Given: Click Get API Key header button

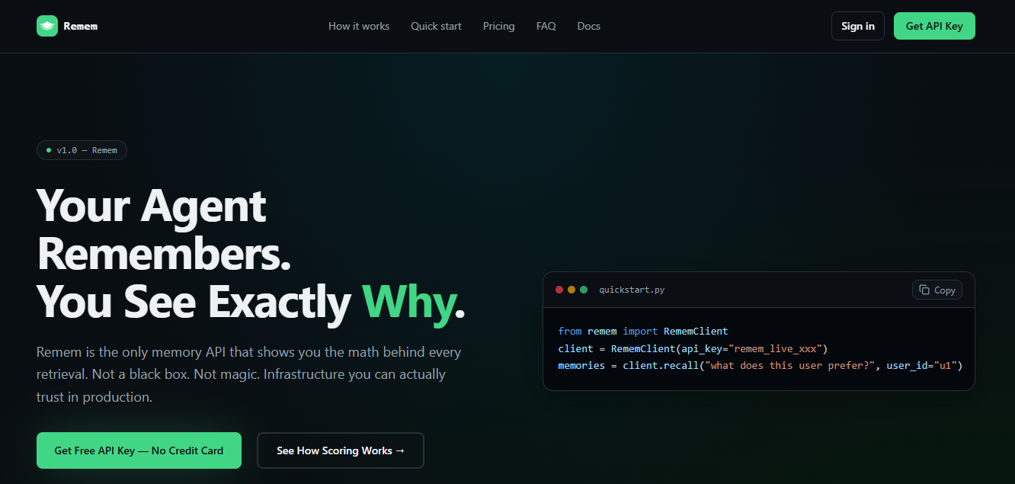Looking at the screenshot, I should coord(934,26).
